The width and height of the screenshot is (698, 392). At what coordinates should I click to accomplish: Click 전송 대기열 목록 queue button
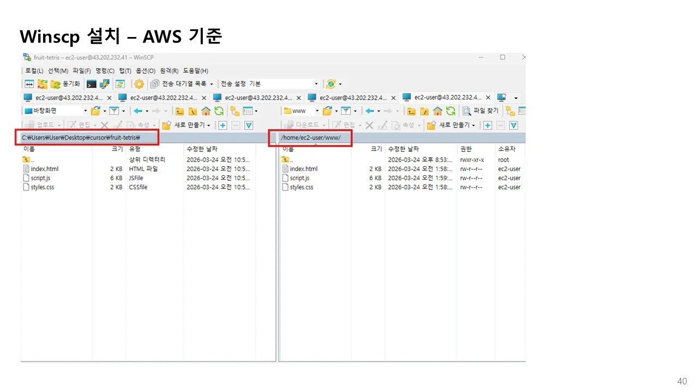(179, 84)
